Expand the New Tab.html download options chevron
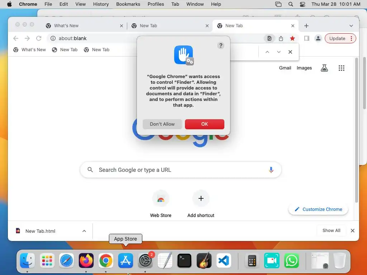The image size is (367, 275). tap(84, 231)
